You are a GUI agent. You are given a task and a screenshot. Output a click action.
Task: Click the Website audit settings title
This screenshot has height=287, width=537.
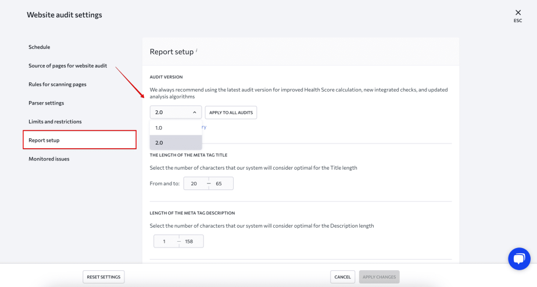pos(65,15)
